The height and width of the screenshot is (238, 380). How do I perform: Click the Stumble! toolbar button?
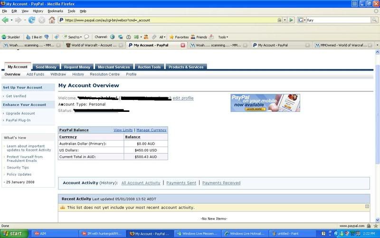pos(11,37)
